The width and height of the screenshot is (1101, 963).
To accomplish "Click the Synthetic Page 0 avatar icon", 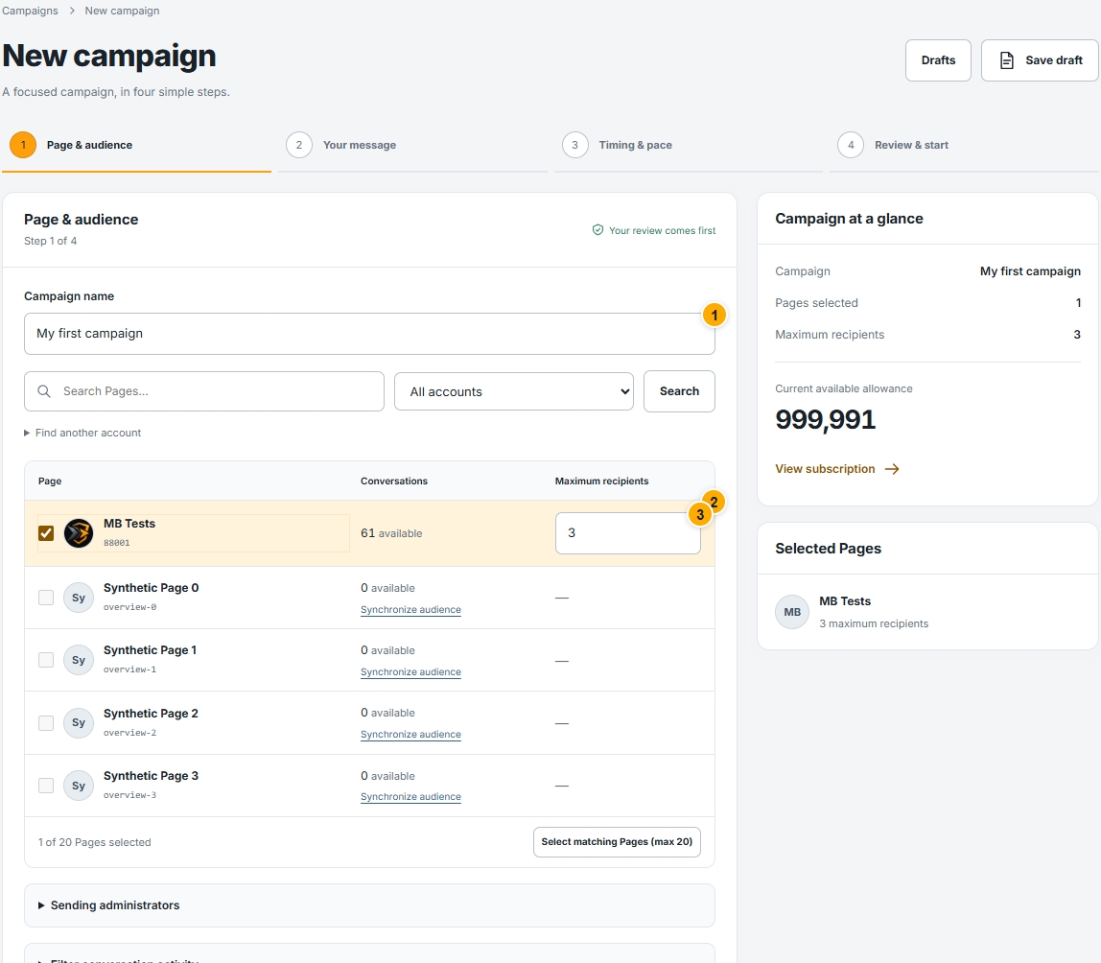I will (x=79, y=598).
